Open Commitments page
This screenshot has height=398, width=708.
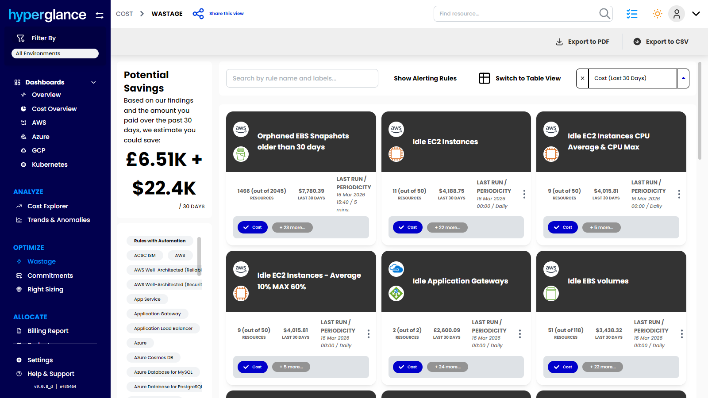pyautogui.click(x=50, y=276)
